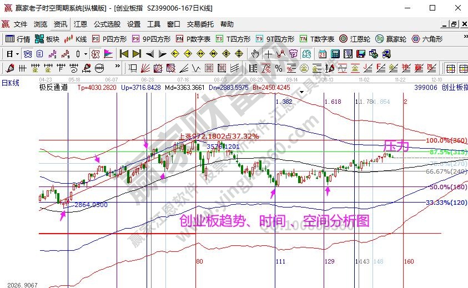Select the hand pan tool
Image resolution: width=468 pixels, height=288 pixels.
click(x=255, y=54)
